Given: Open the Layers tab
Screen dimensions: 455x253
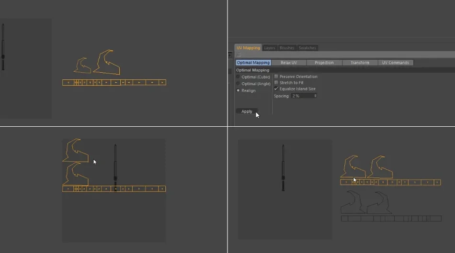Looking at the screenshot, I should 270,48.
